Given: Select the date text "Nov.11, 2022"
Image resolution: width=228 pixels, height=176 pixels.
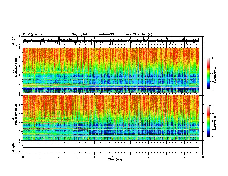Looking at the screenshot, I should [x=80, y=35].
